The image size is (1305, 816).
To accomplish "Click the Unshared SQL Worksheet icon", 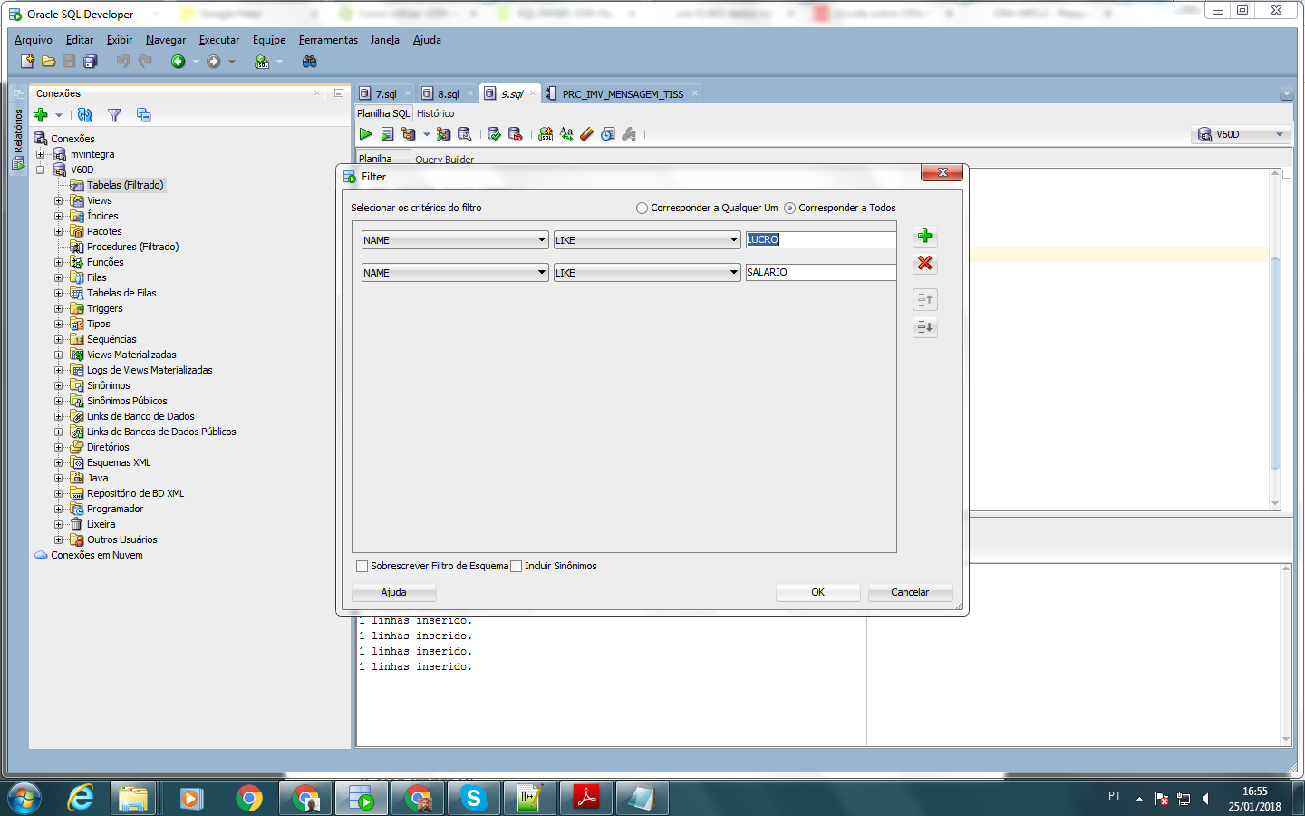I will pyautogui.click(x=546, y=134).
